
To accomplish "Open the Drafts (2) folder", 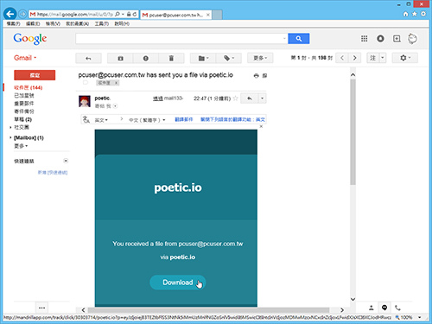I will tap(23, 119).
